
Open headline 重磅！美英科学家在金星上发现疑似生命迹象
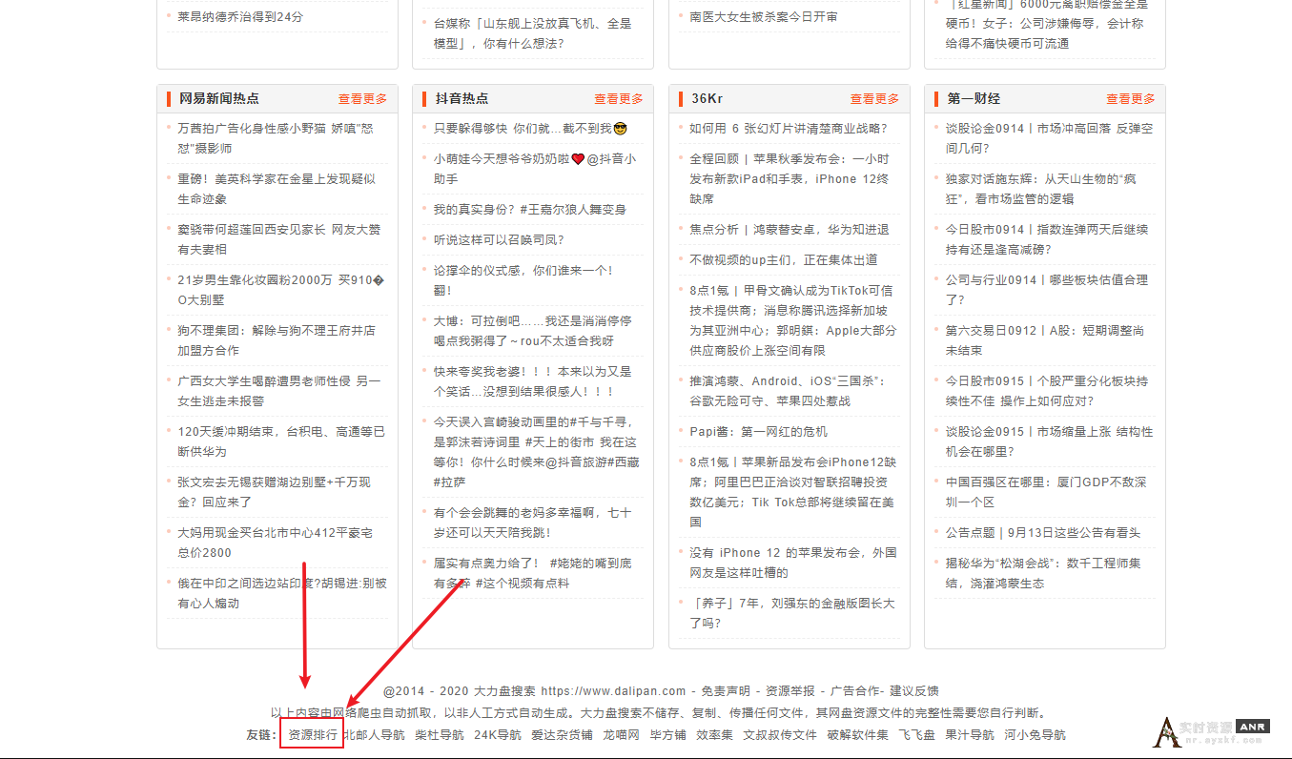tap(277, 189)
